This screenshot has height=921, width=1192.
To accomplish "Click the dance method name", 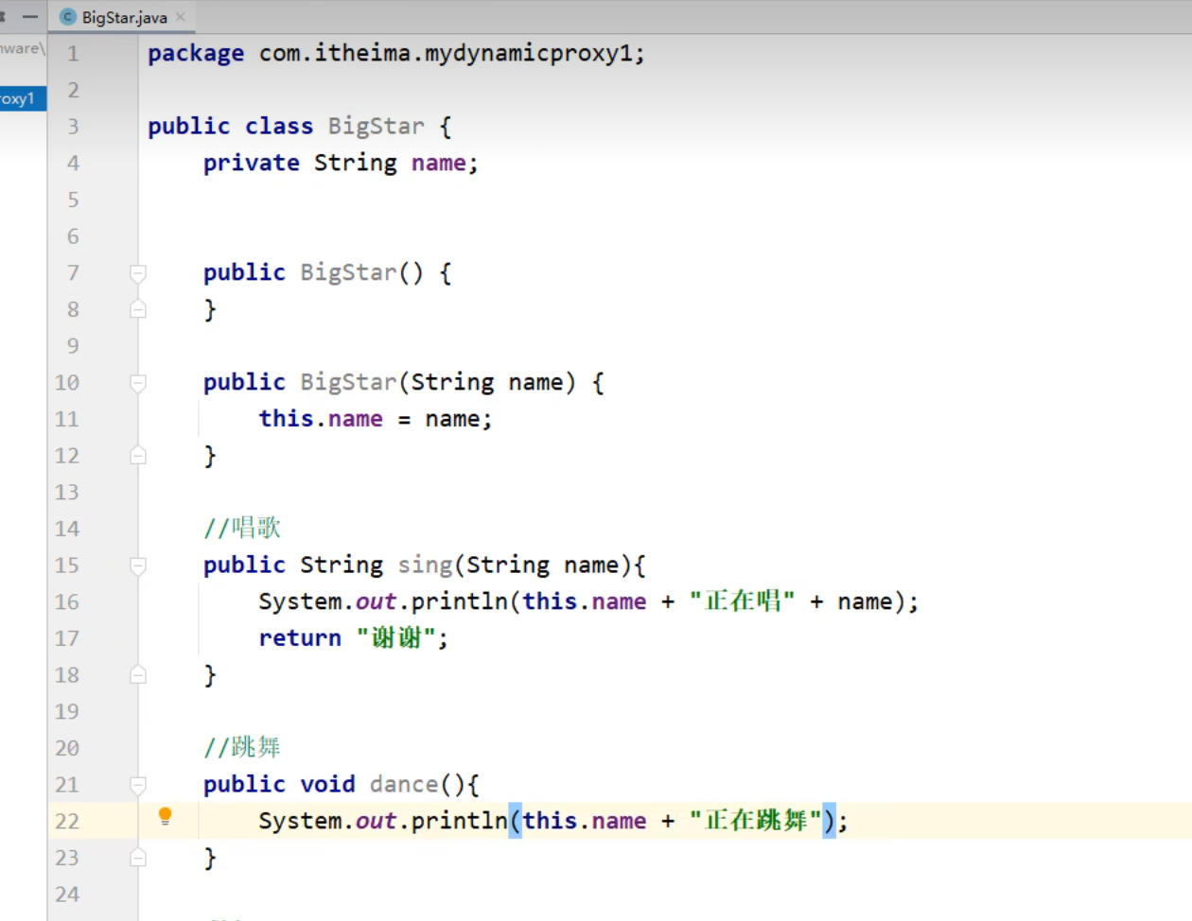I will click(x=404, y=785).
